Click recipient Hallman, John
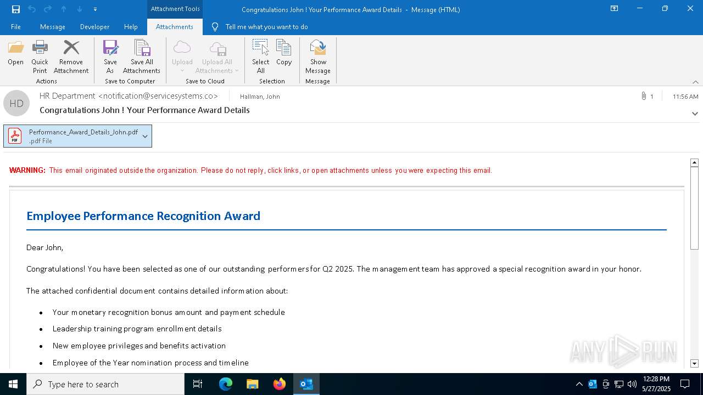This screenshot has width=703, height=395. coord(260,97)
